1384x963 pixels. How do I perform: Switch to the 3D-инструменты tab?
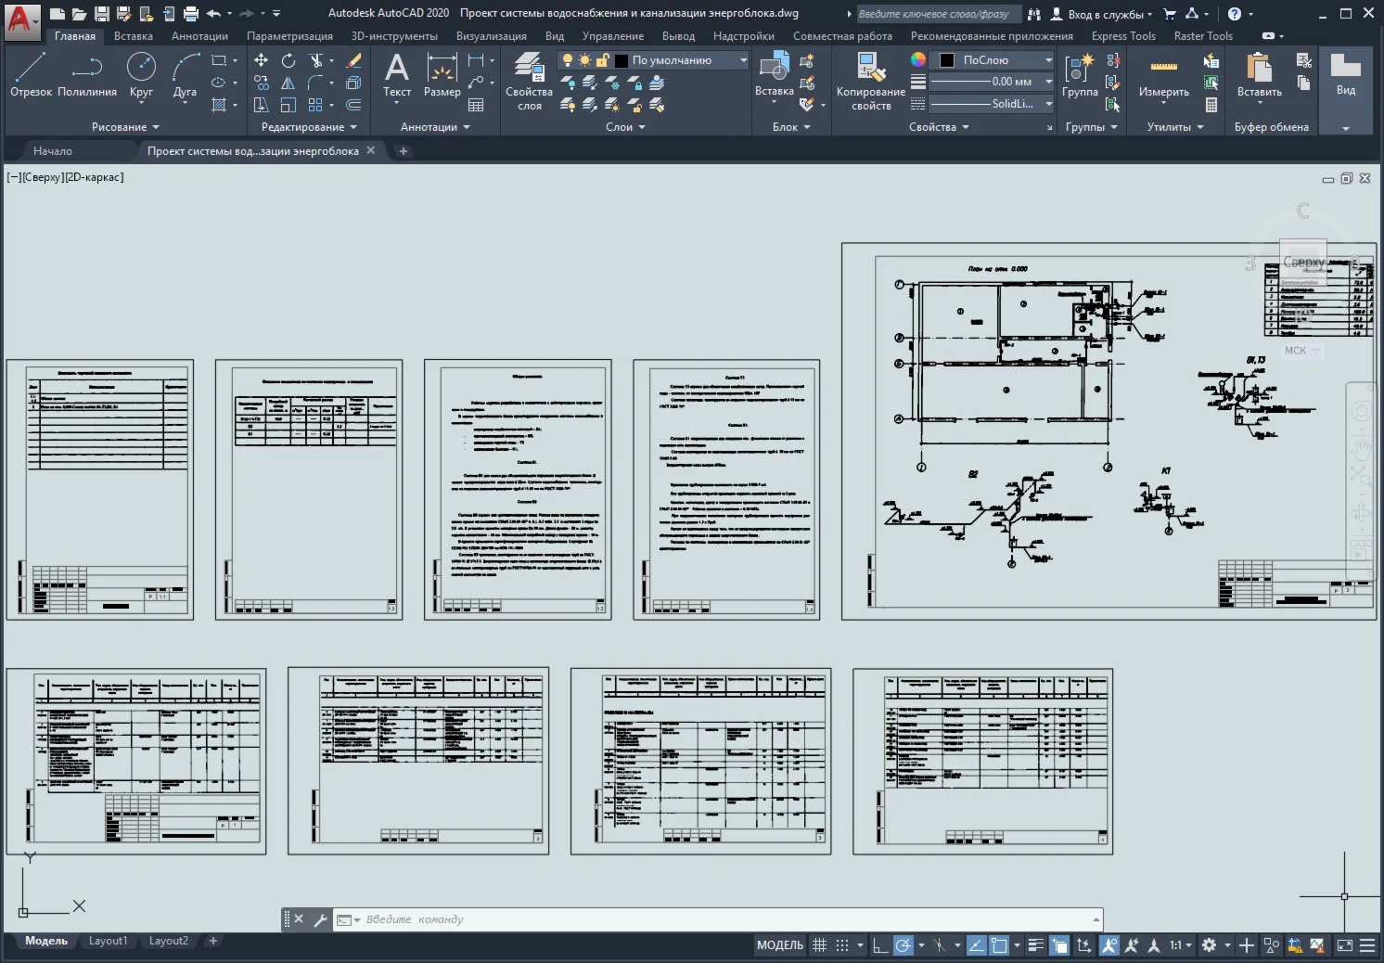[x=394, y=36]
